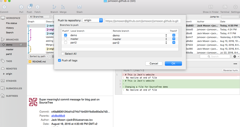The width and height of the screenshot is (240, 127).
Task: Toggle the Push all tags checkbox
Action: 60,60
